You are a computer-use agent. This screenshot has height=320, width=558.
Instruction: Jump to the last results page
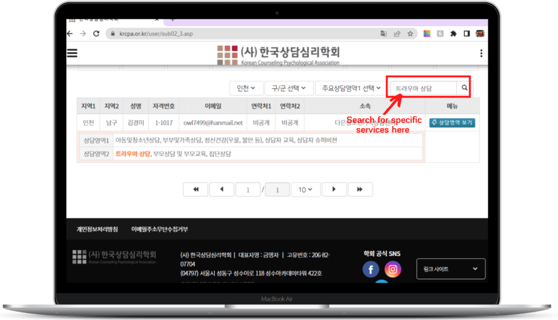[x=360, y=189]
